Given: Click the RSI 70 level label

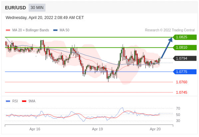Looking at the screenshot, I should [178, 108].
